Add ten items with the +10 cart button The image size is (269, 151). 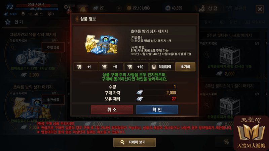coord(137,67)
